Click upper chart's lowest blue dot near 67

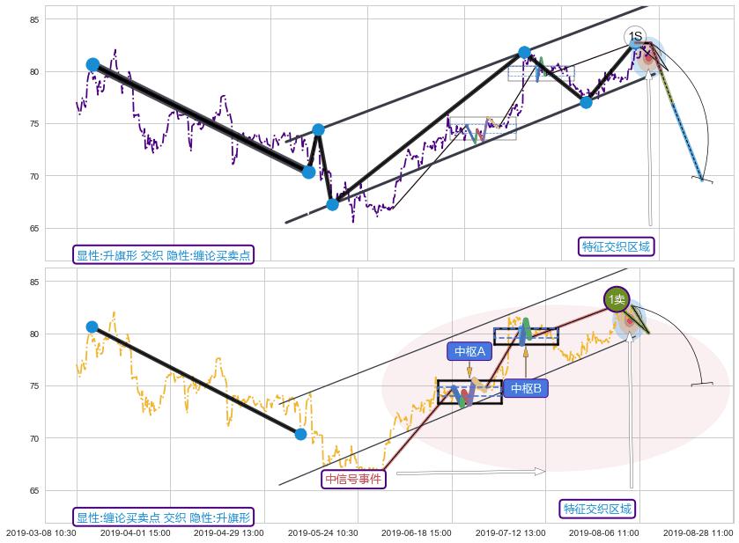[x=332, y=204]
